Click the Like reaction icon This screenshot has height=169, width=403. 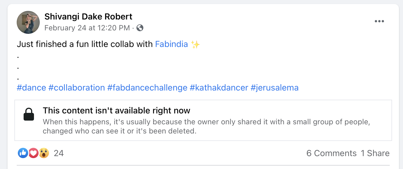(23, 153)
